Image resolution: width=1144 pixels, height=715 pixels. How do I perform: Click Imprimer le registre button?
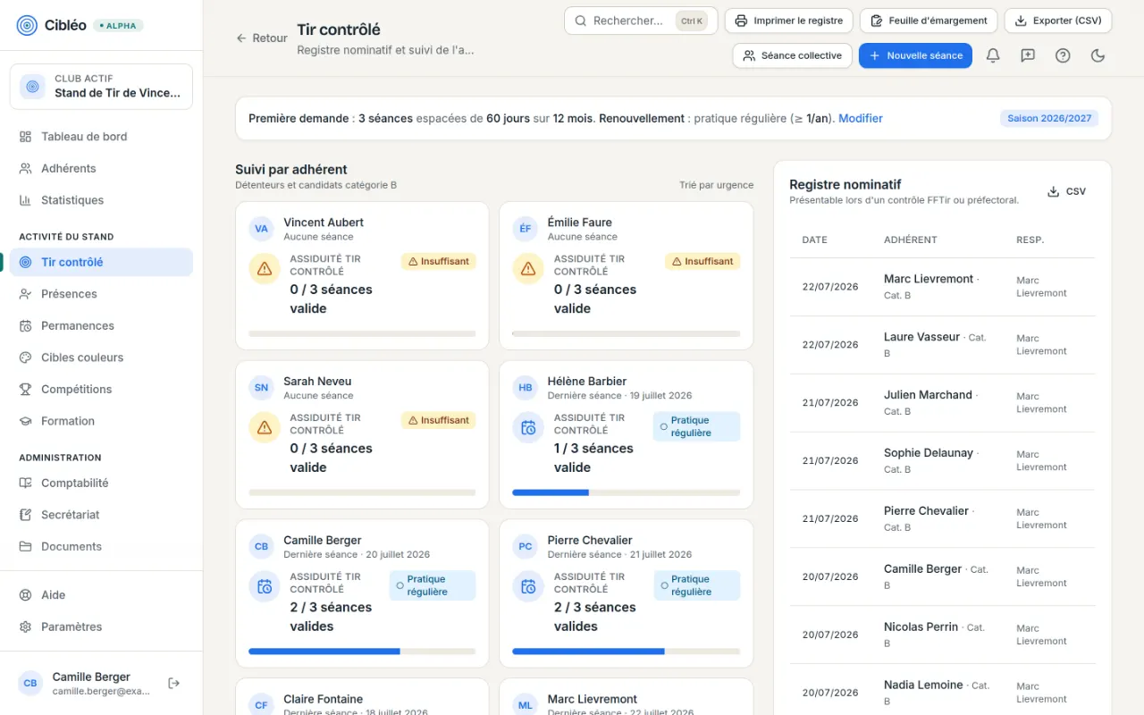tap(788, 21)
